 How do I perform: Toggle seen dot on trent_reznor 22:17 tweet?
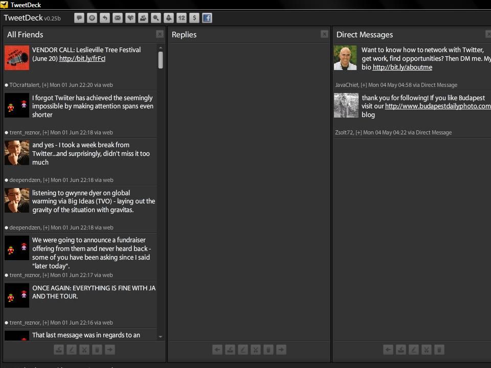(6, 275)
